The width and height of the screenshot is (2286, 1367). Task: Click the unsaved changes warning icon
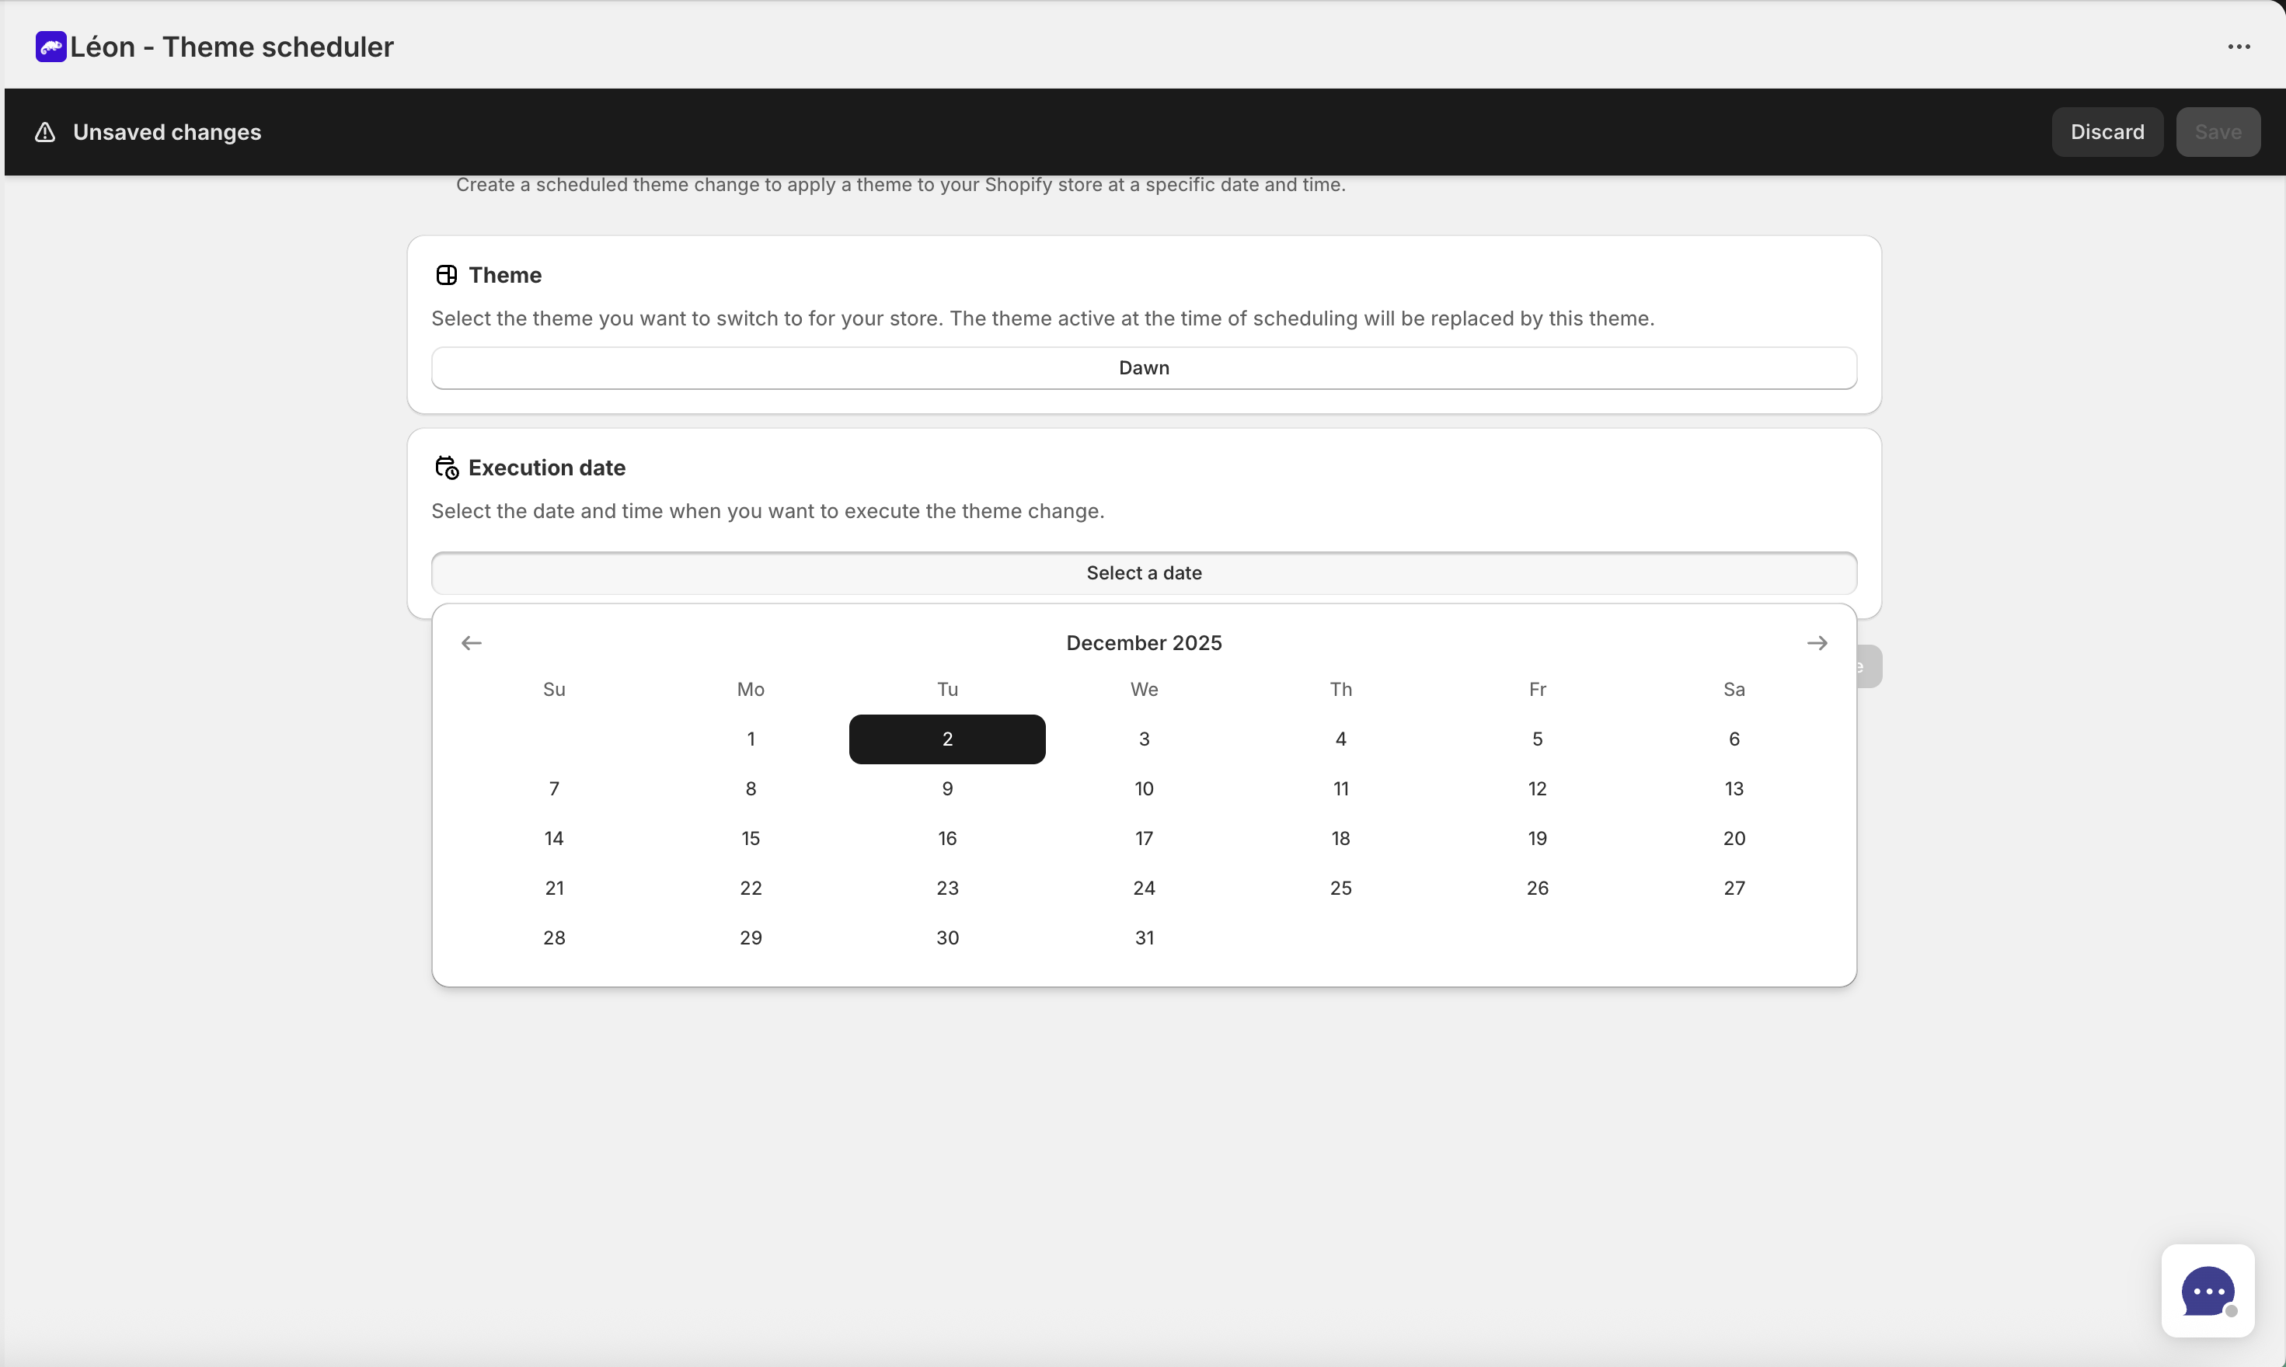click(x=44, y=132)
